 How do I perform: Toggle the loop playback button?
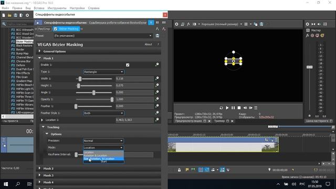(221, 108)
